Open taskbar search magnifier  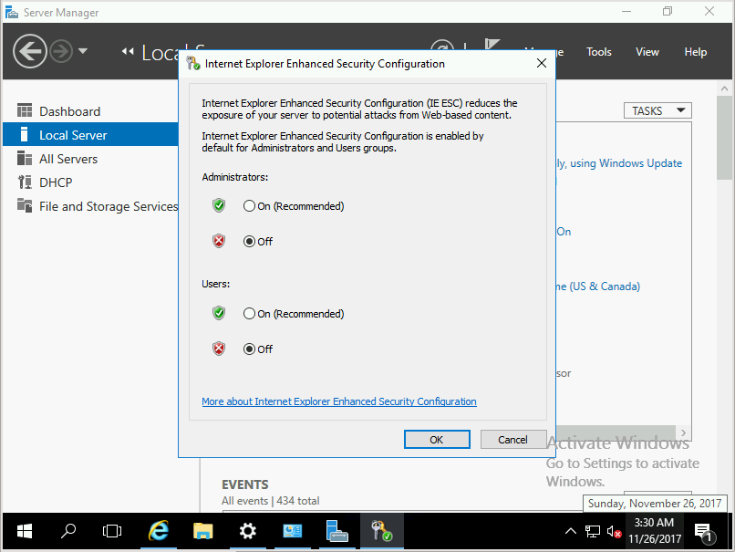[68, 531]
